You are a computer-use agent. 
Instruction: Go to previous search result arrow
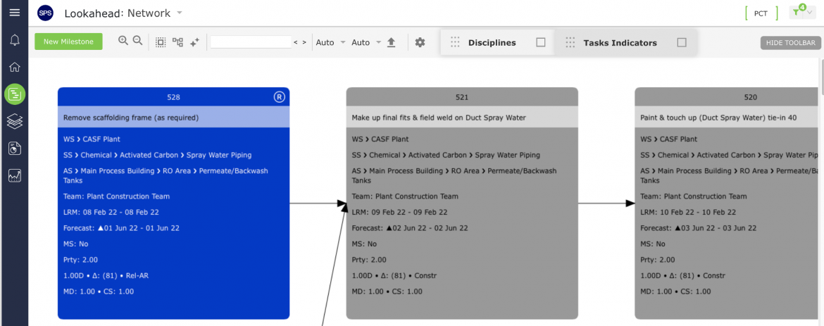[x=295, y=42]
